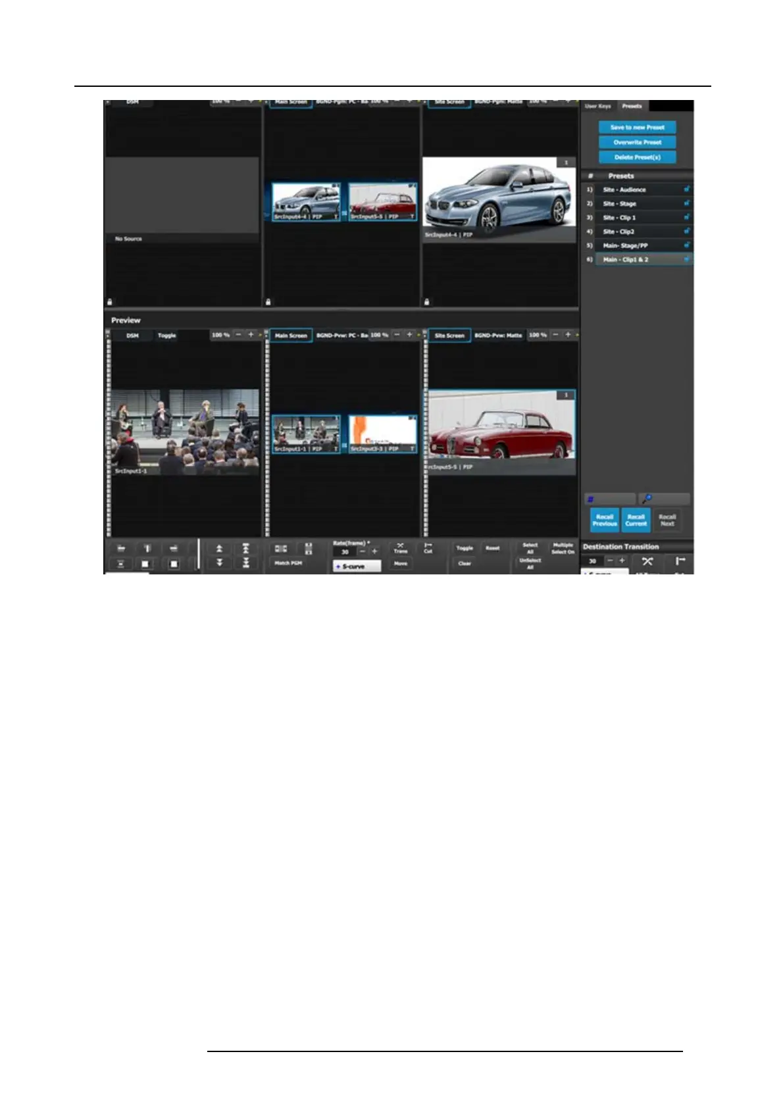This screenshot has height=1108, width=783.
Task: Click the icon above Match PGM
Action: coord(281,549)
